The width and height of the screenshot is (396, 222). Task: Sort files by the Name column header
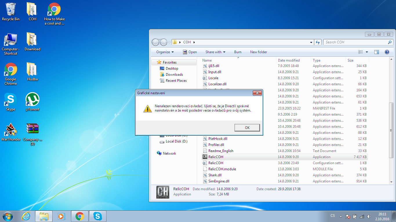238,60
